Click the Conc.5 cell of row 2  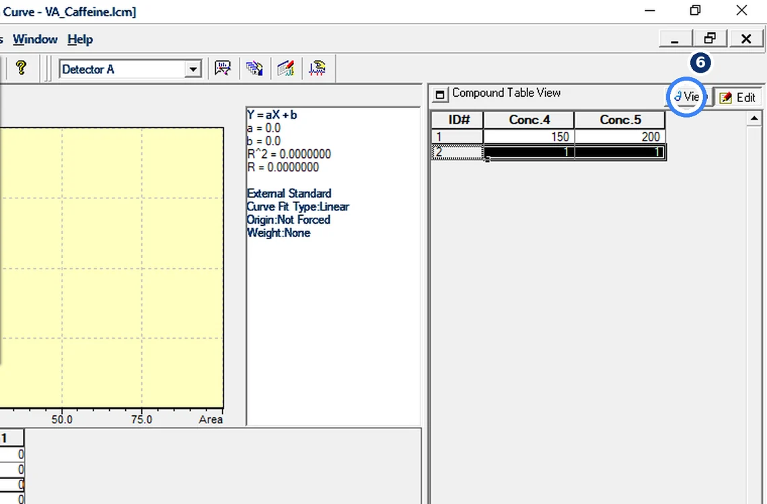620,152
